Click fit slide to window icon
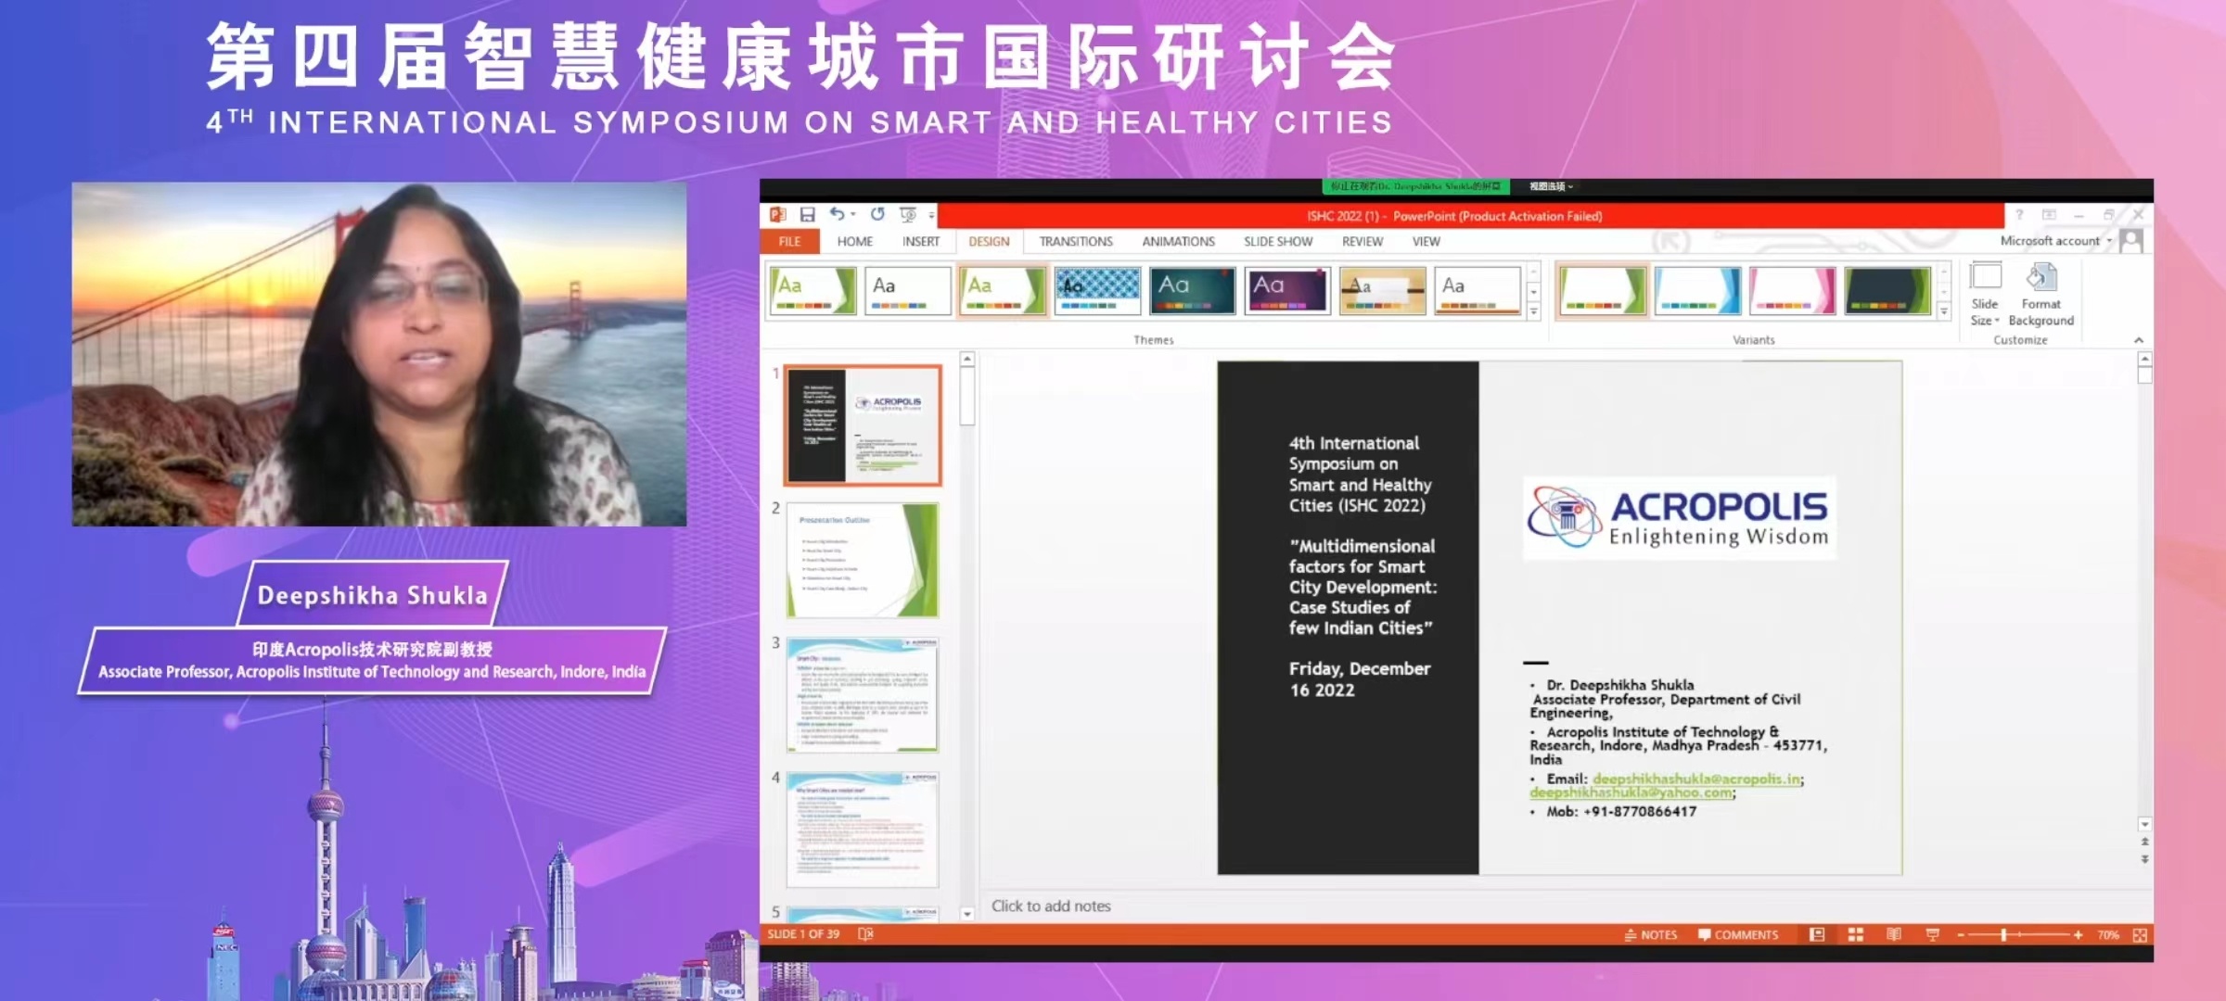 2140,935
